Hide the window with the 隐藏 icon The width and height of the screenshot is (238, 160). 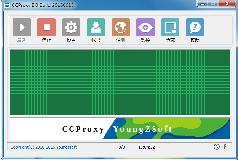pos(170,27)
